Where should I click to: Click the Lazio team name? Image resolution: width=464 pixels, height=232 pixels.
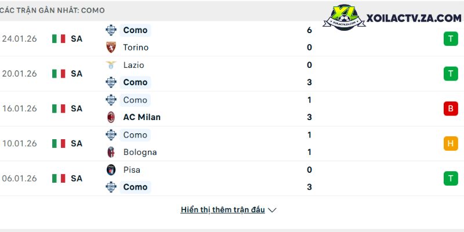coord(133,65)
